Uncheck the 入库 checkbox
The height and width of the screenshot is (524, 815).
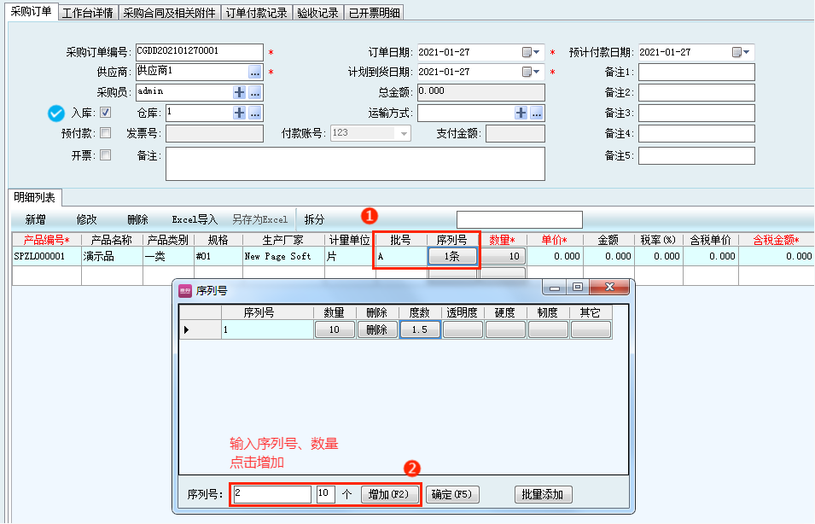coord(106,112)
